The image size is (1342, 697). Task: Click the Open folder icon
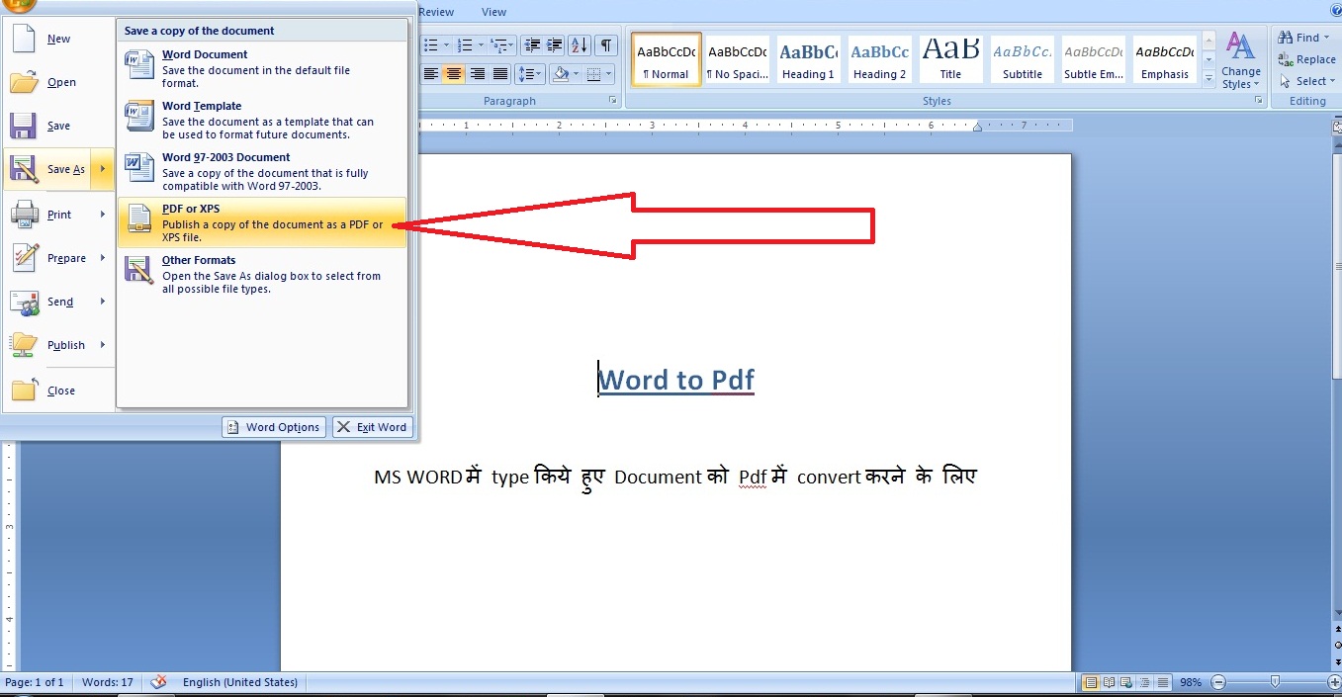click(x=23, y=82)
